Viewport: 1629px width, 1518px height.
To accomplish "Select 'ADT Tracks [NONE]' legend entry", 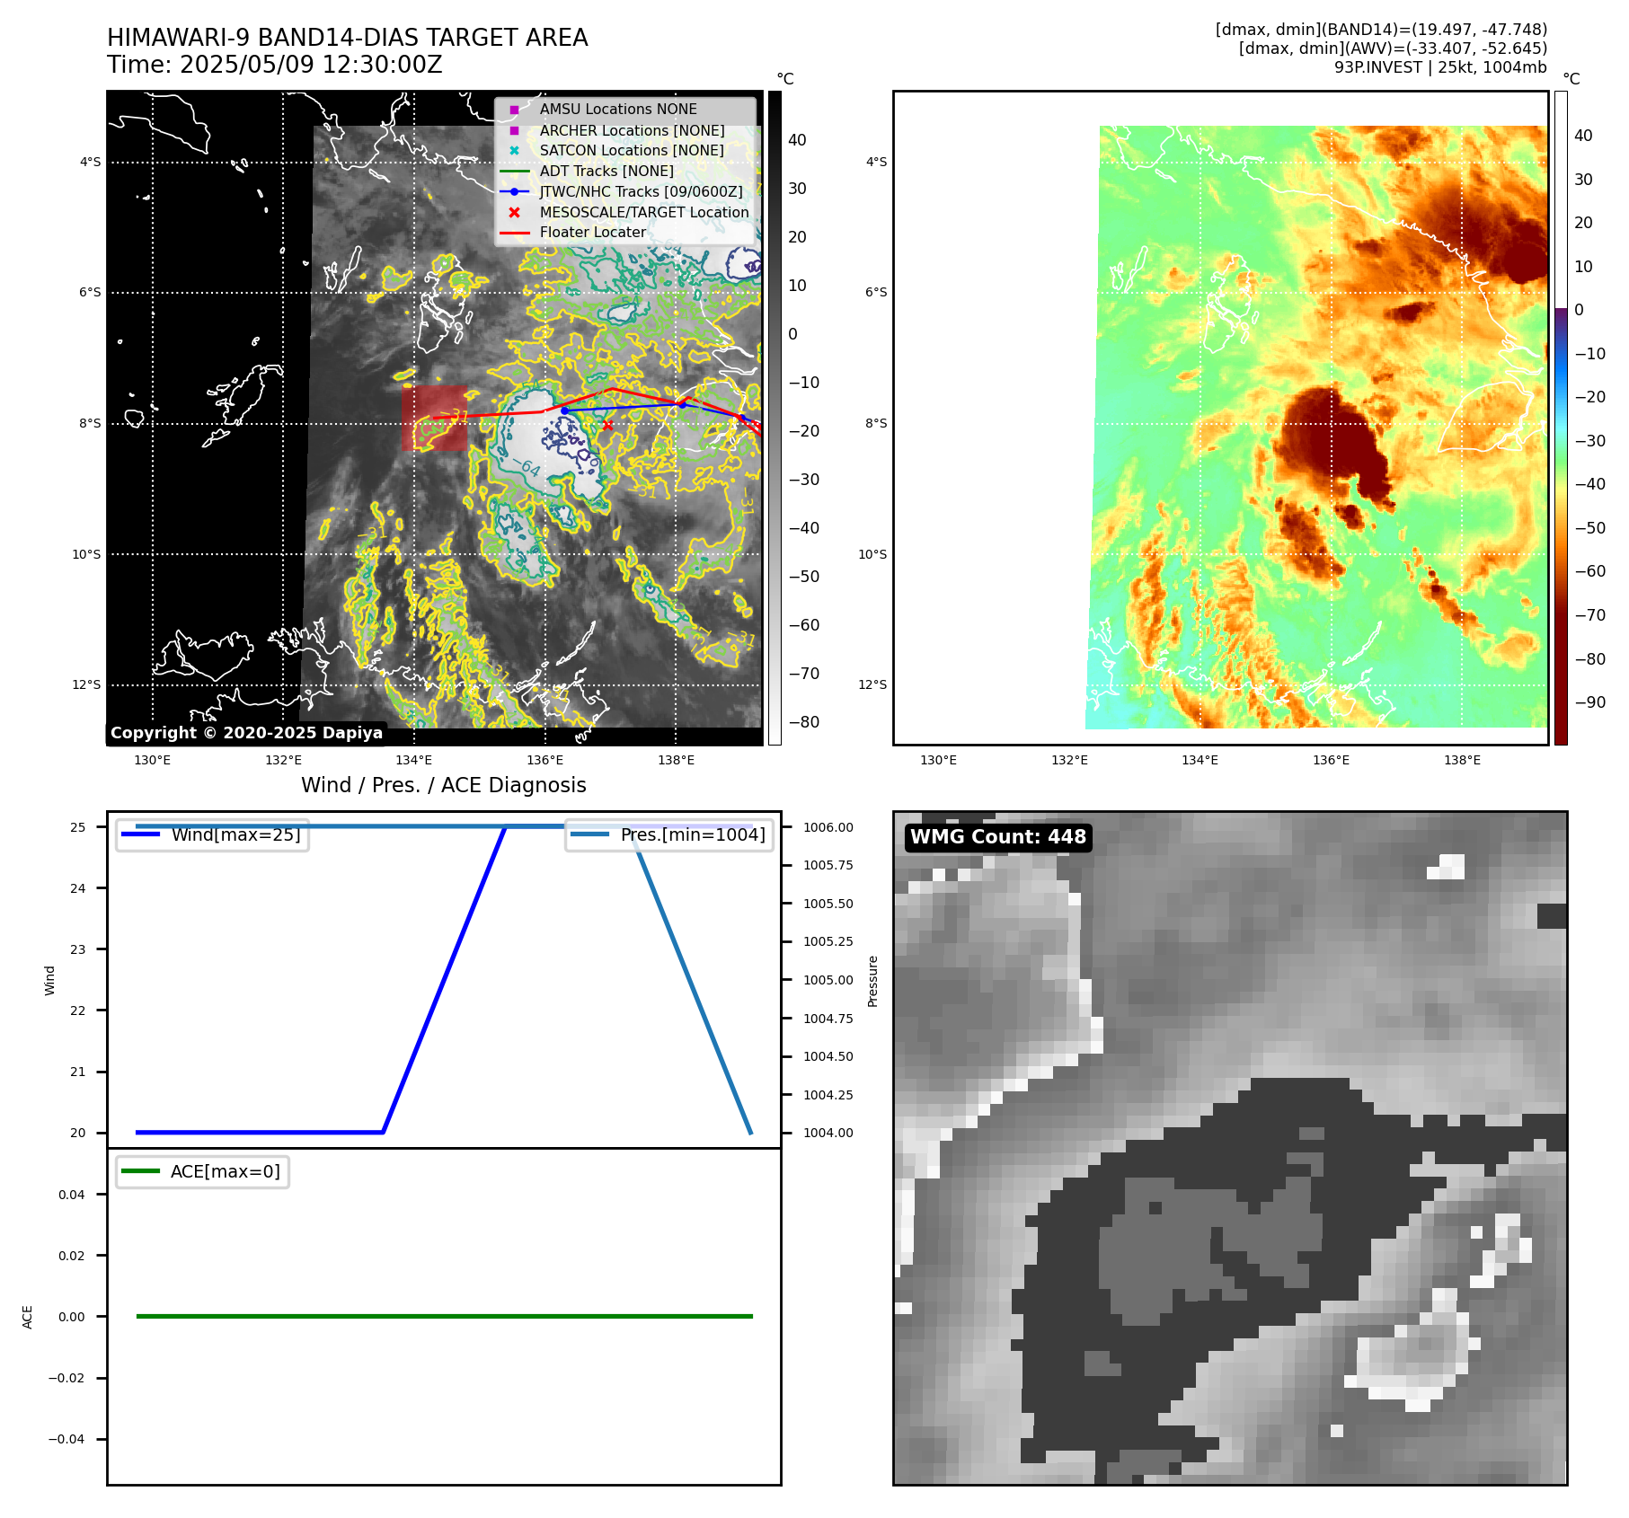I will point(606,172).
